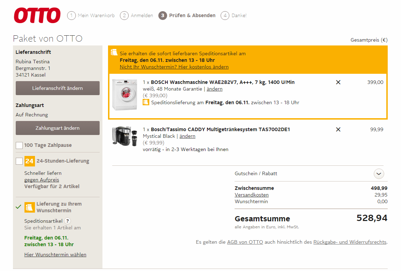Viewport: 401px width, 271px height.
Task: Open the AGB von OTTO link
Action: click(x=245, y=242)
